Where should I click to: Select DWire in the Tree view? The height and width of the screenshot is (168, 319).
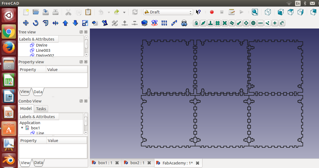click(x=41, y=45)
